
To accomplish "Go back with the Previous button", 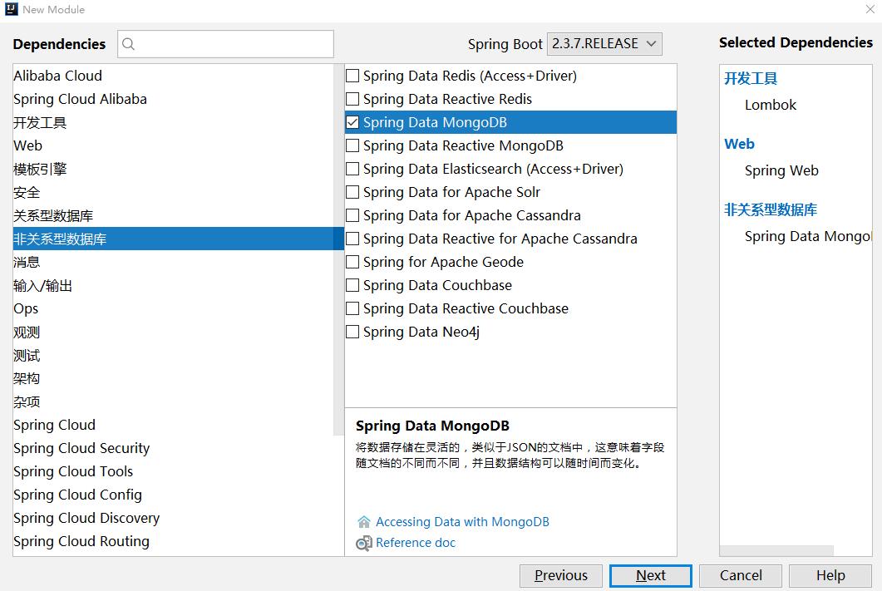I will click(x=560, y=575).
